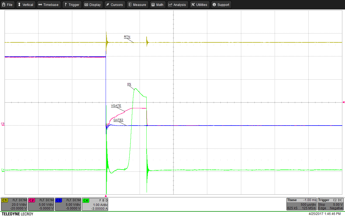Toggle channel C4 via its green descriptor box

(x=95, y=204)
